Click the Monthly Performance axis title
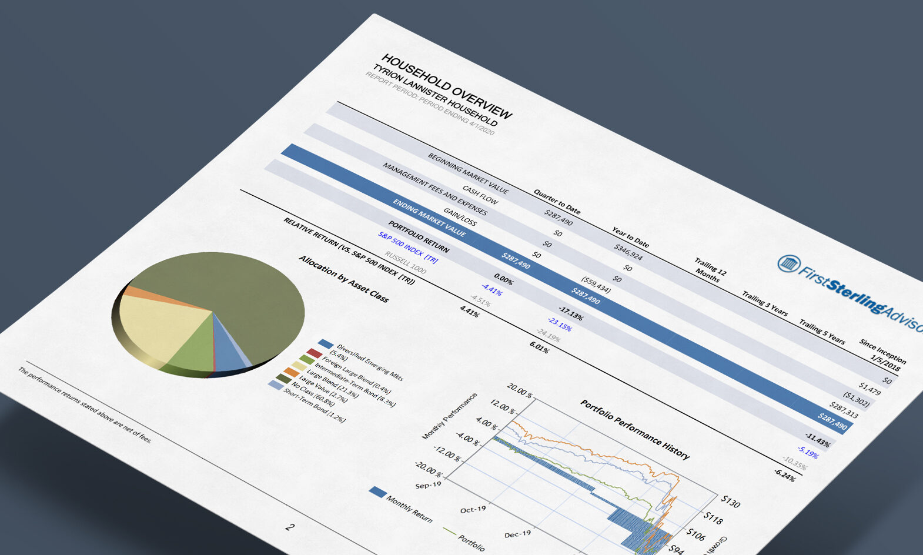923x555 pixels. pos(450,416)
